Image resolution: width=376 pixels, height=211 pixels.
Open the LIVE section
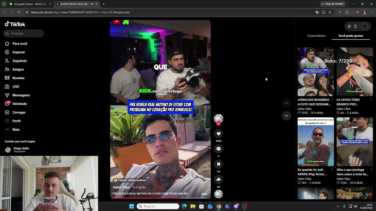click(x=12, y=87)
